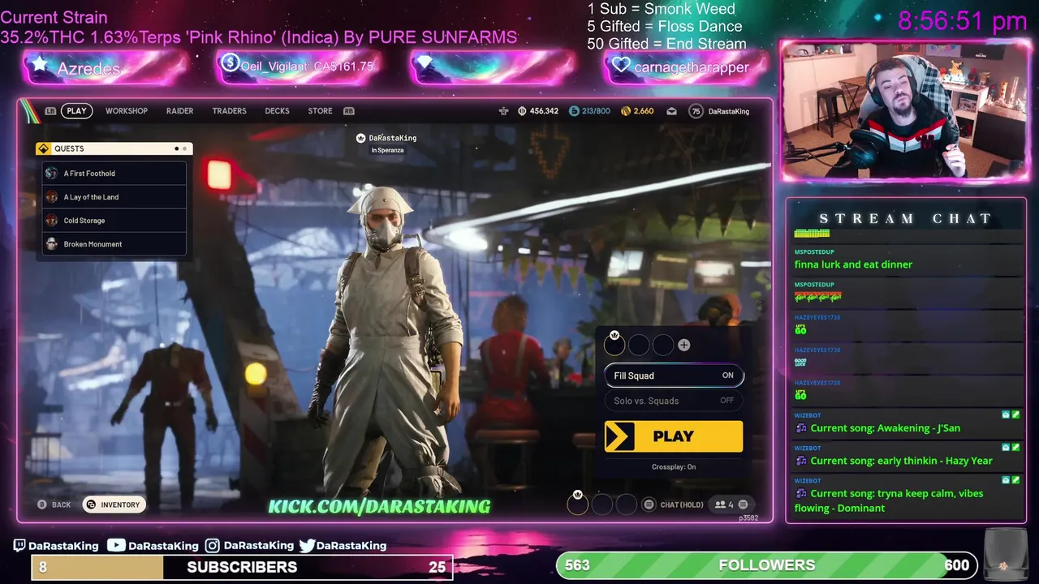1039x584 pixels.
Task: Click the chat hold menu icon
Action: click(x=649, y=505)
